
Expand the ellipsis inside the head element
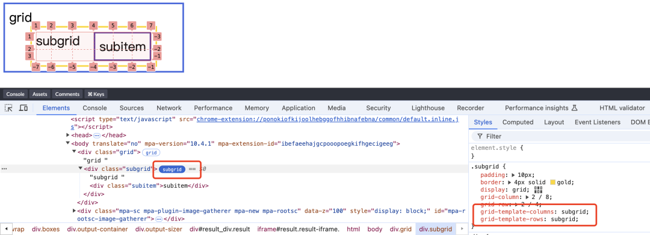[97, 135]
